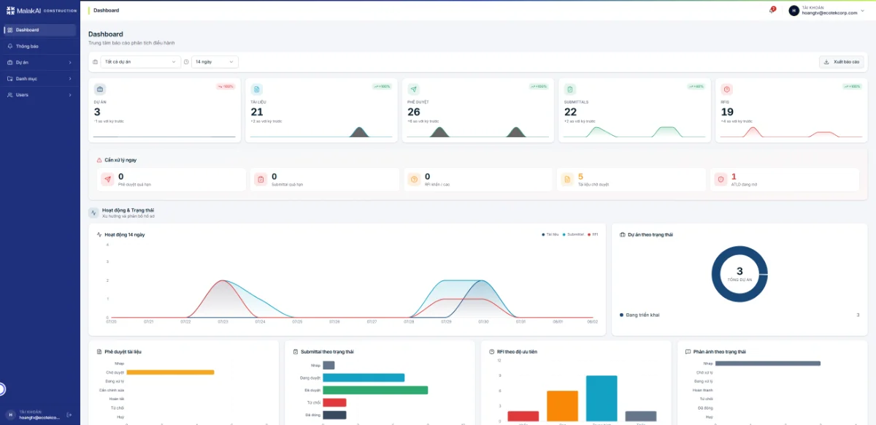Open the Tất cả dự án dropdown
This screenshot has width=876, height=425.
pyautogui.click(x=141, y=62)
